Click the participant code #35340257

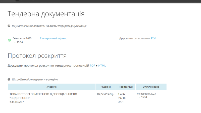point(17,102)
